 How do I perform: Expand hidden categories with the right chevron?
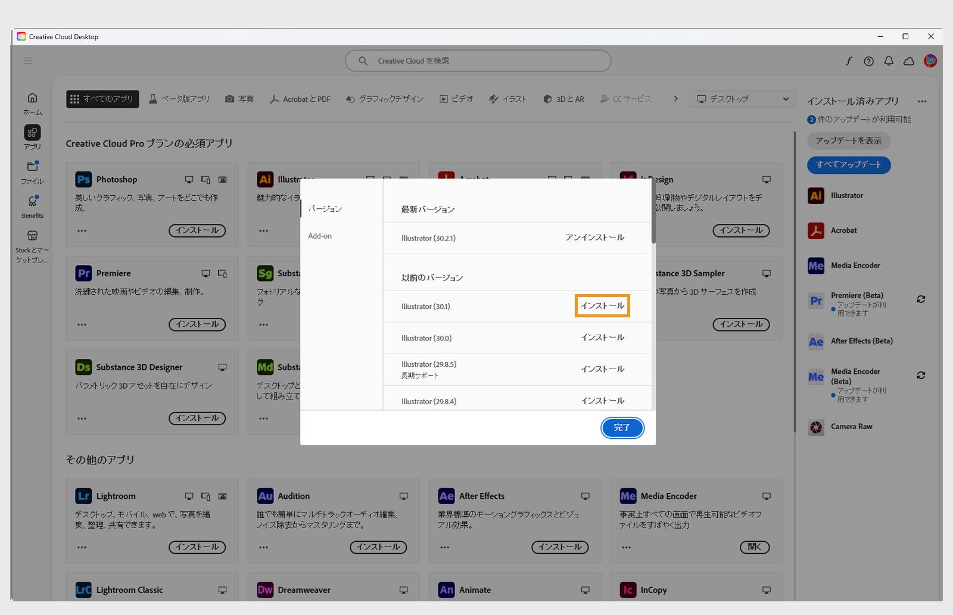coord(675,99)
